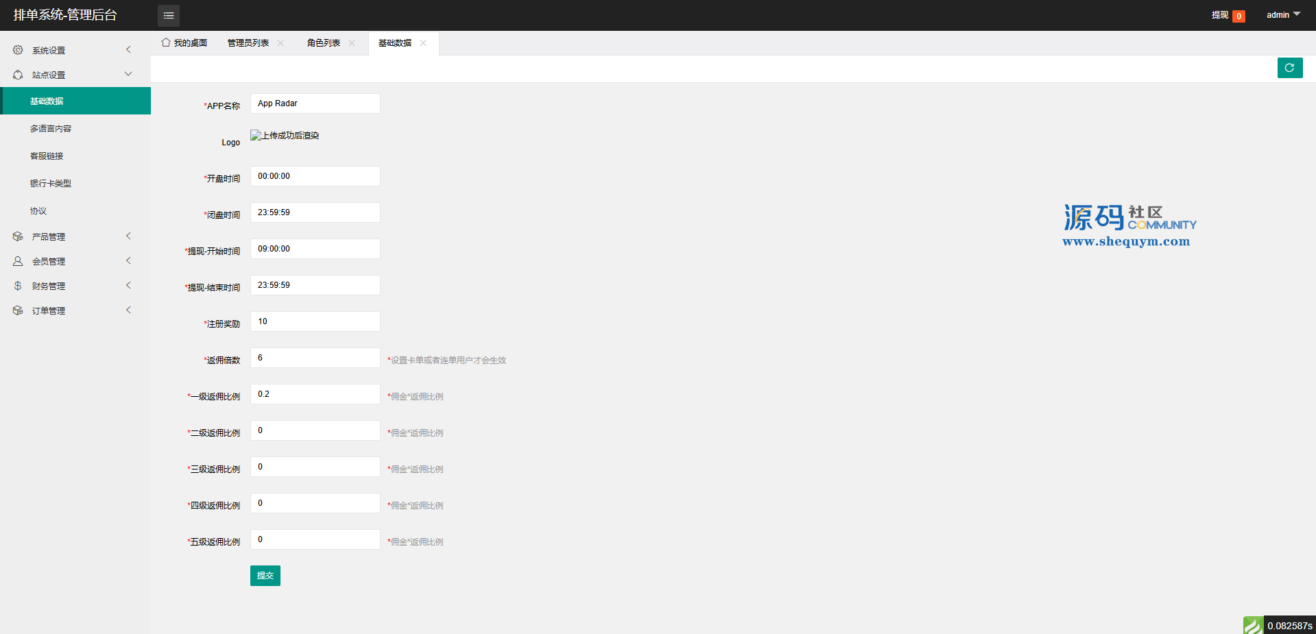Click the 订单管理 sidebar icon
This screenshot has width=1316, height=634.
pos(18,310)
